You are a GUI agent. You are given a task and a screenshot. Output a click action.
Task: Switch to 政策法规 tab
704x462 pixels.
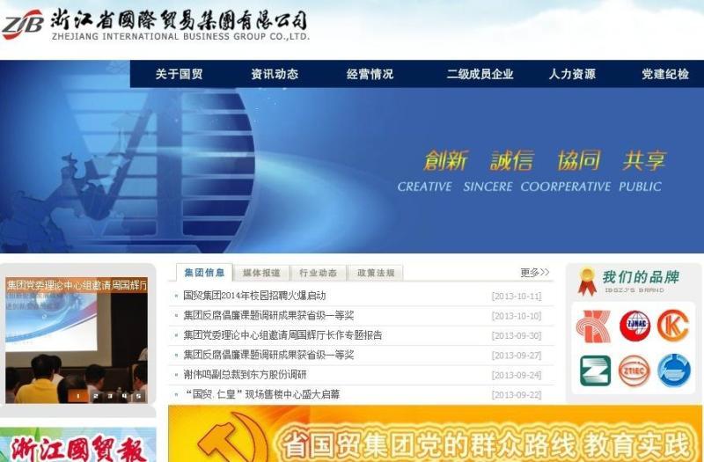(376, 273)
